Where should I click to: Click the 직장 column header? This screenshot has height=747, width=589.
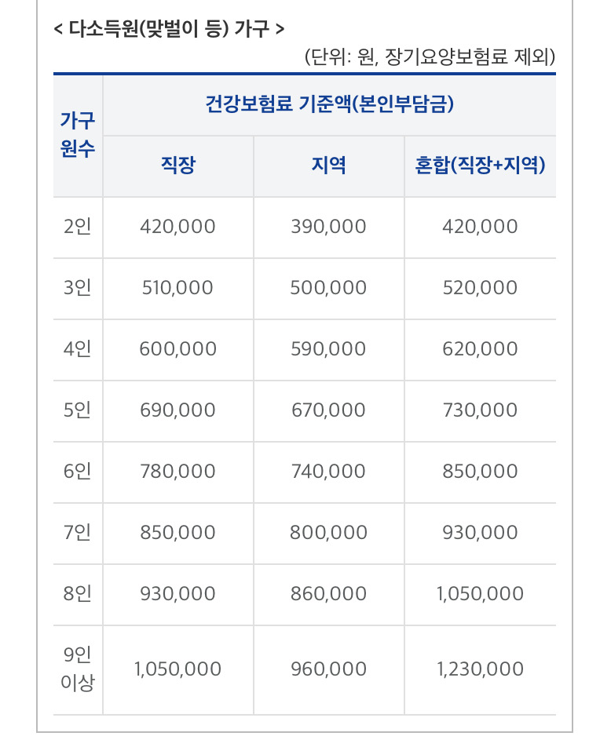coord(177,166)
